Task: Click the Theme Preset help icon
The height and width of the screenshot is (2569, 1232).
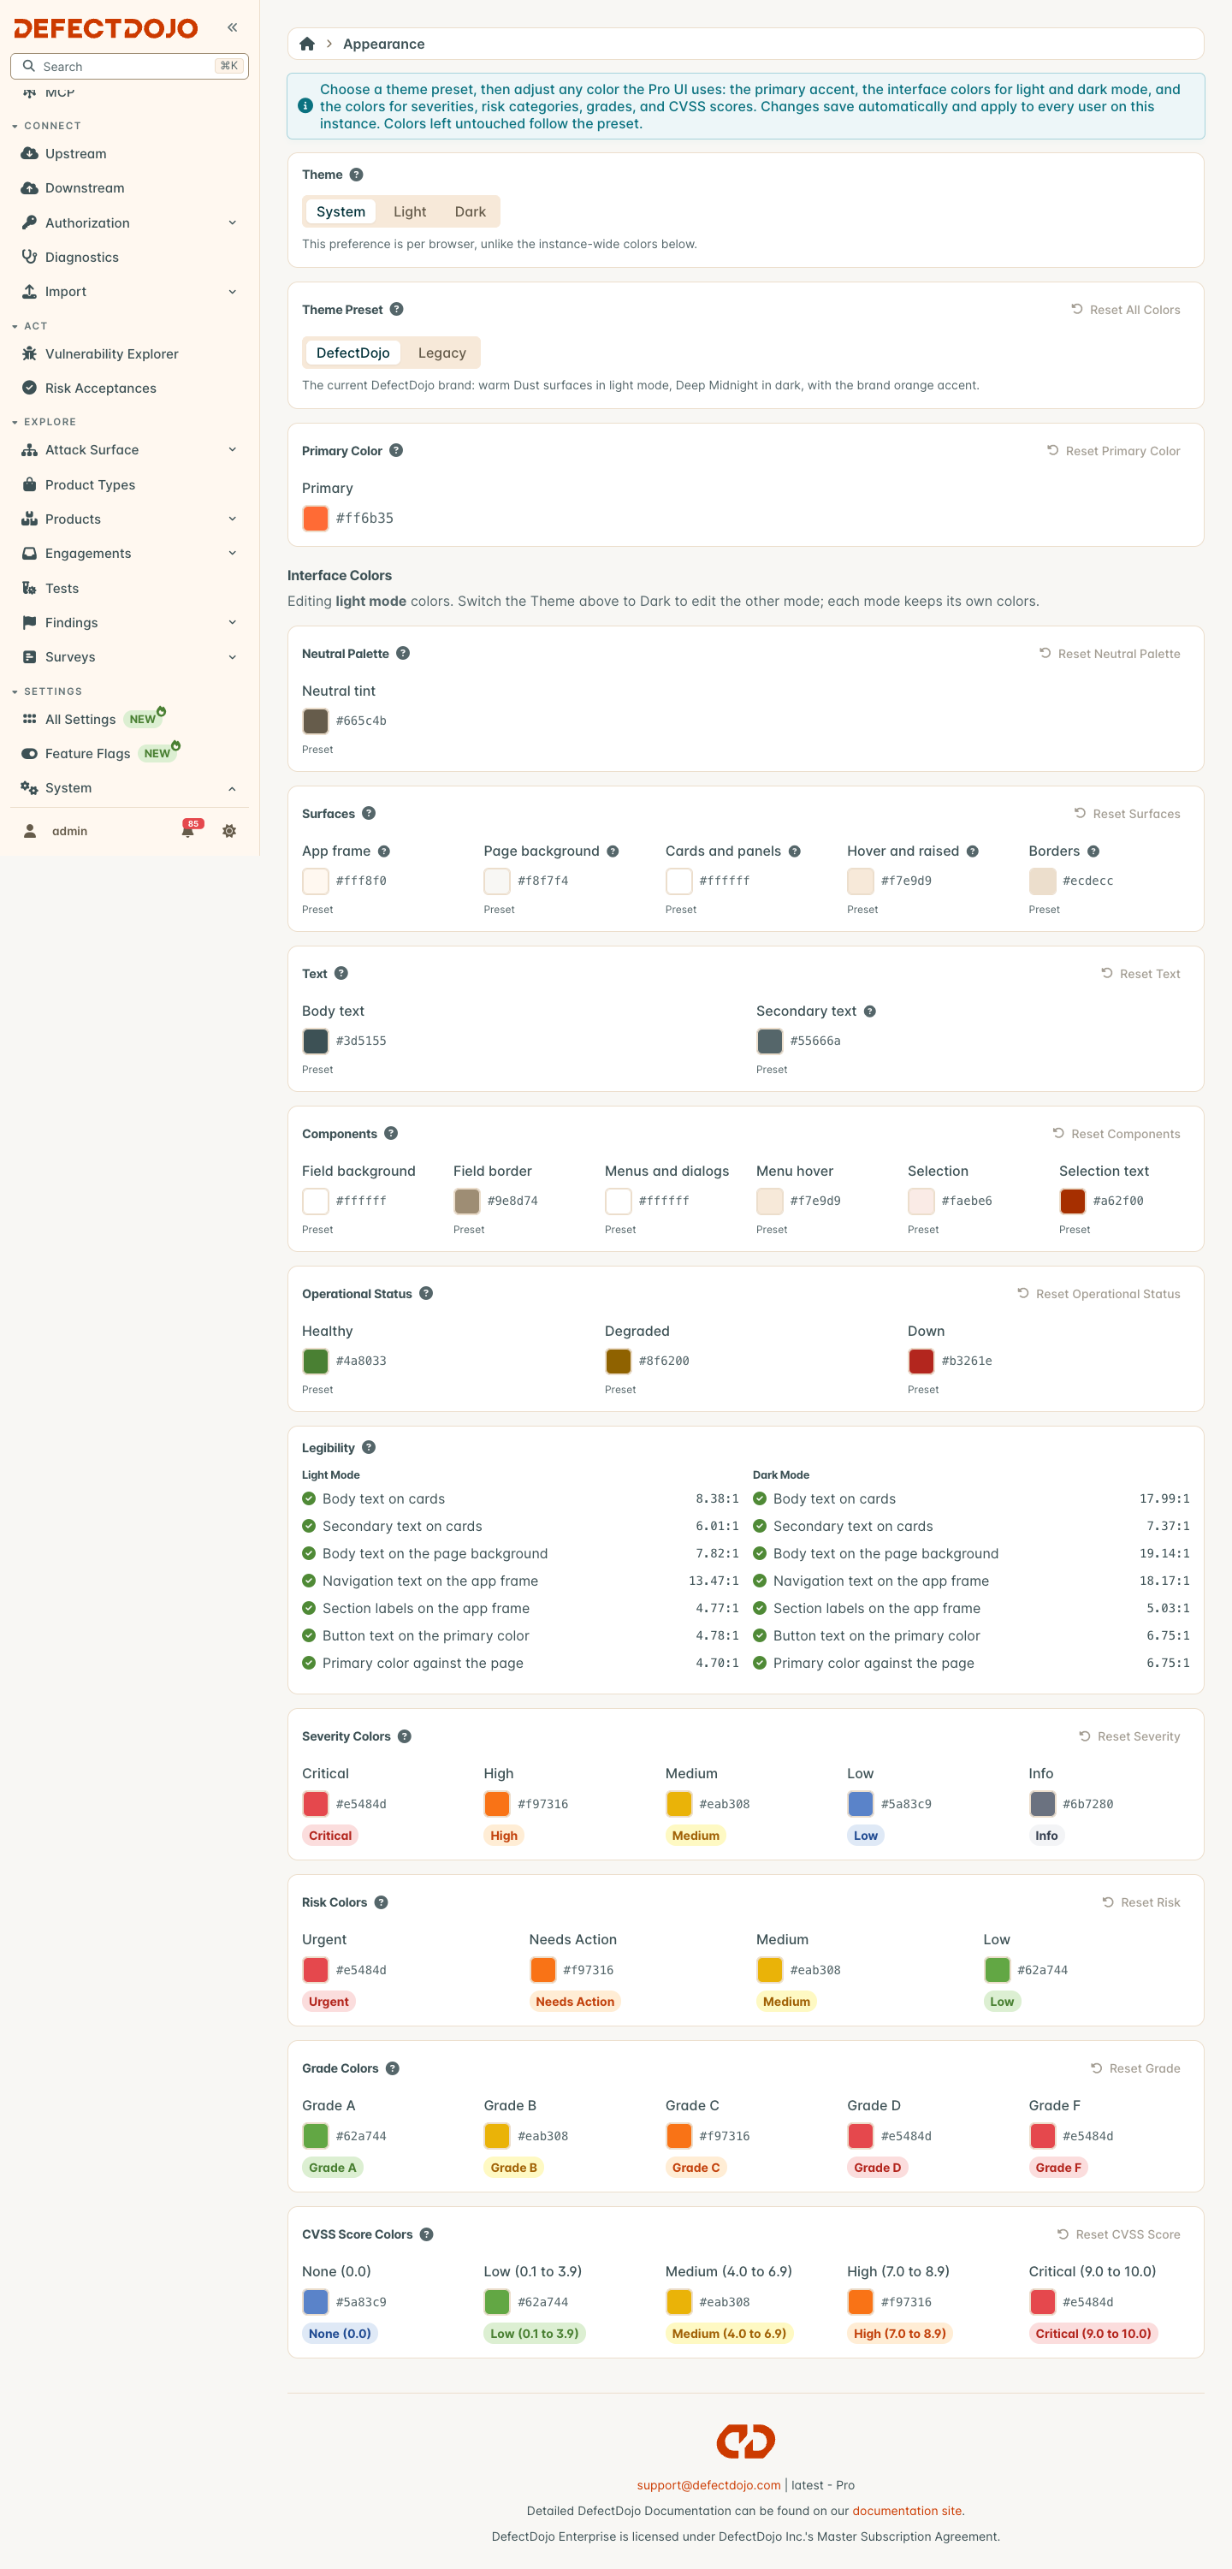Action: tap(397, 309)
